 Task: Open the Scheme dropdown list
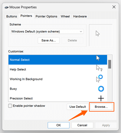47,32
